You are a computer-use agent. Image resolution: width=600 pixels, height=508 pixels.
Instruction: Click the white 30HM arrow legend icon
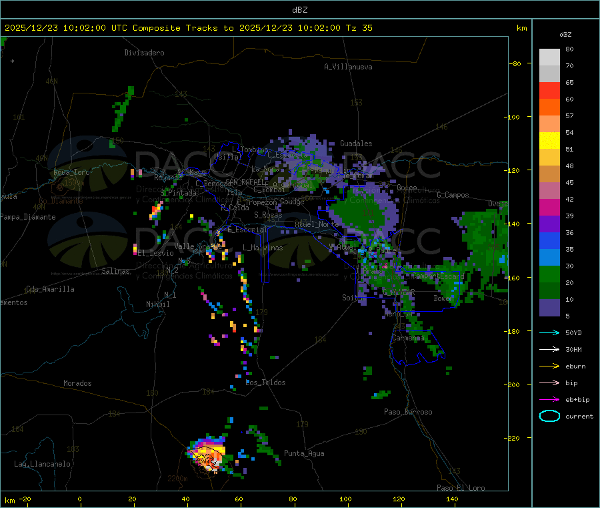click(x=549, y=349)
